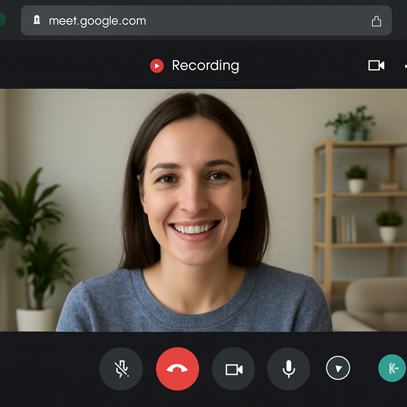Expand the circled arrow options button
The width and height of the screenshot is (407, 407).
(338, 368)
